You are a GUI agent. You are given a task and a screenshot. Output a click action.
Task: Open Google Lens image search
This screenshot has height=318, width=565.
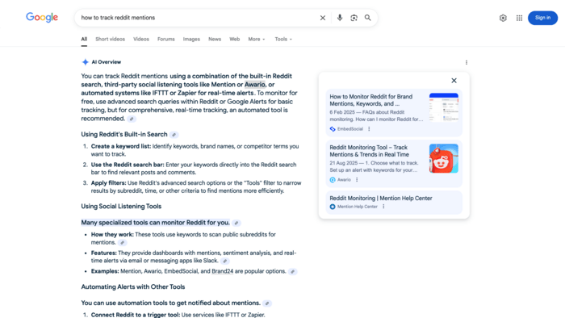(354, 18)
